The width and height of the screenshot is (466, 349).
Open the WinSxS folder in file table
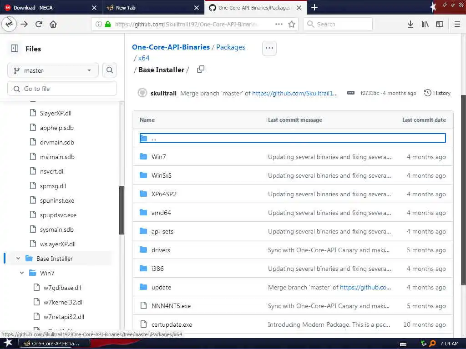[x=162, y=175]
